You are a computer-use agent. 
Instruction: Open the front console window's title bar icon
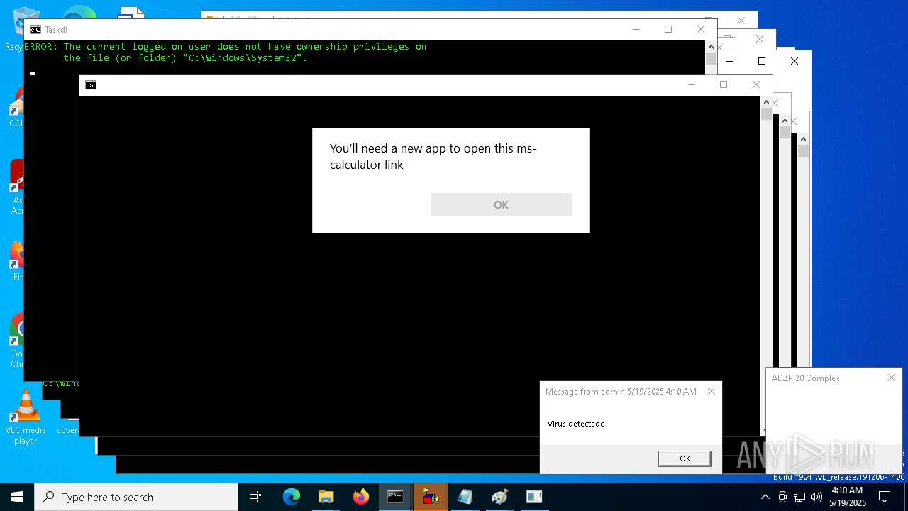(91, 85)
